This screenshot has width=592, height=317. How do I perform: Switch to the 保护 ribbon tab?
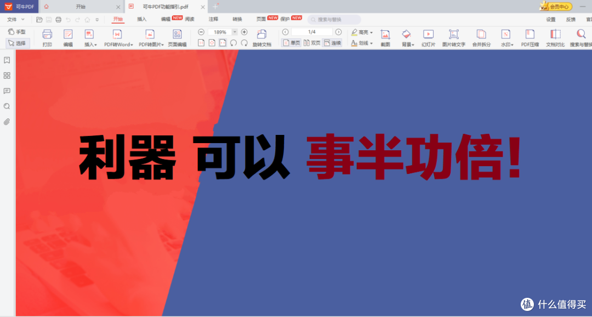[285, 19]
